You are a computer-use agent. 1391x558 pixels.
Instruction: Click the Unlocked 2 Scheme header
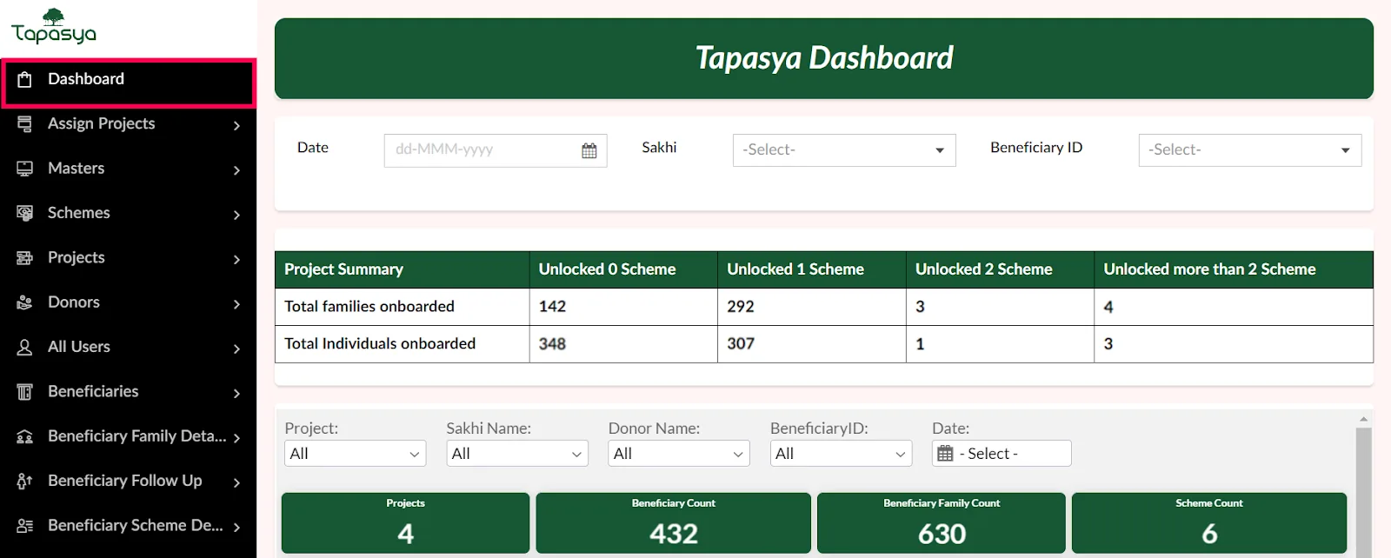tap(1000, 269)
